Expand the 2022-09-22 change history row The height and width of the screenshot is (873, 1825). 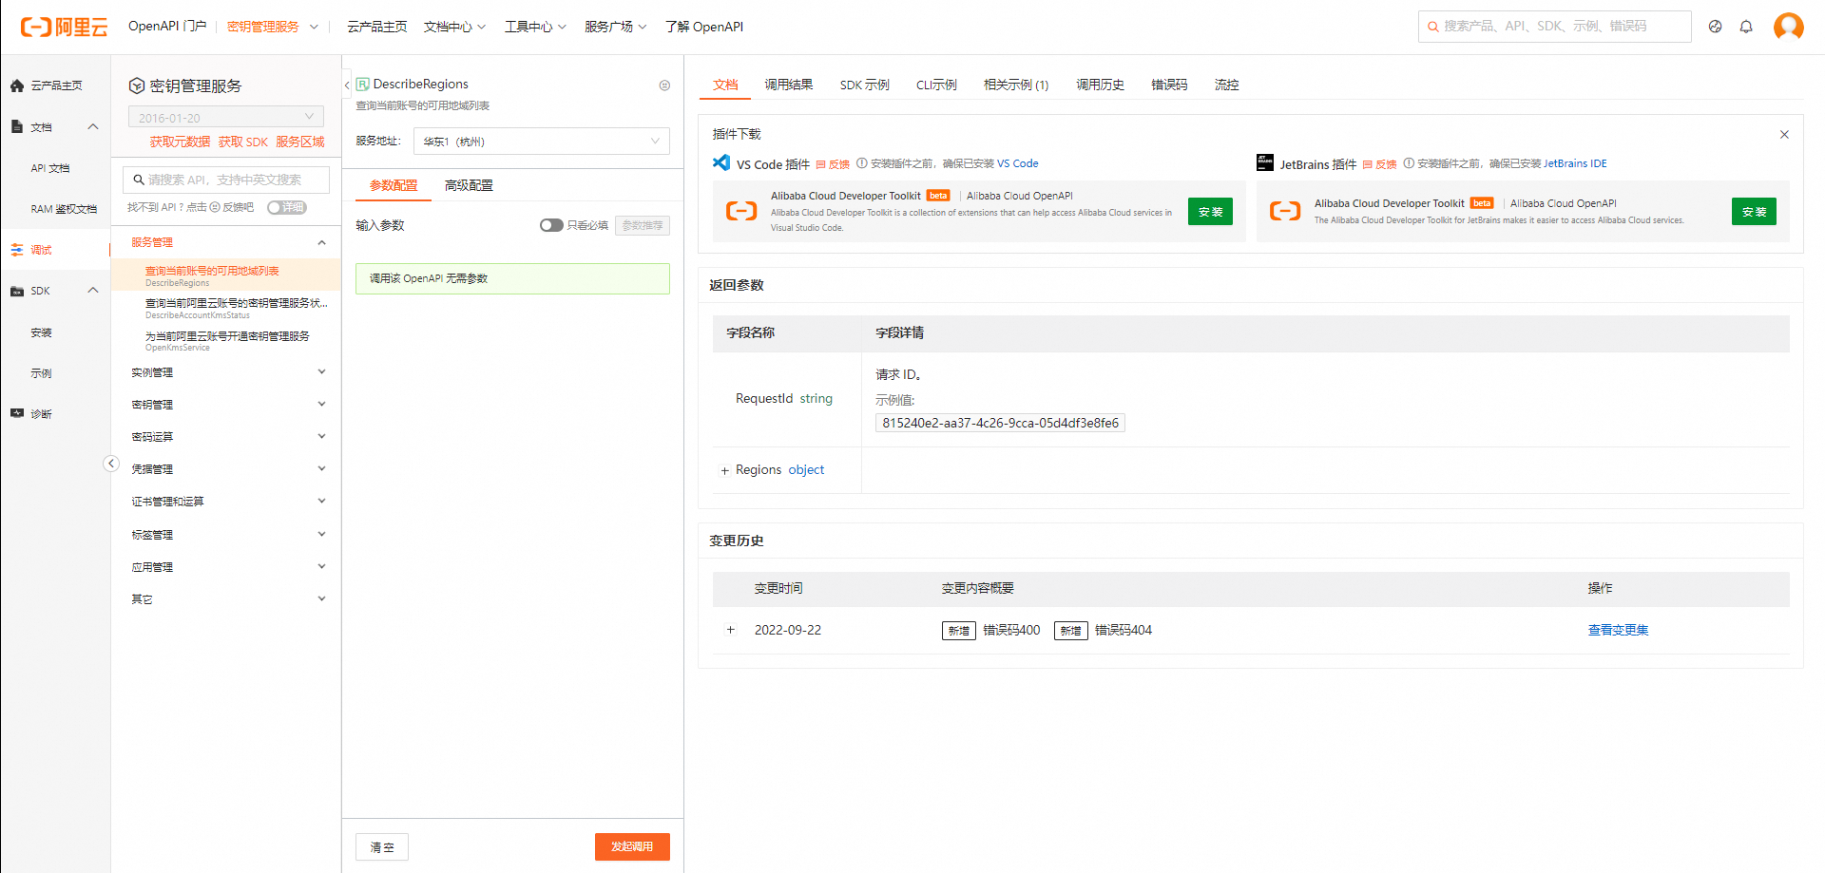point(730,630)
